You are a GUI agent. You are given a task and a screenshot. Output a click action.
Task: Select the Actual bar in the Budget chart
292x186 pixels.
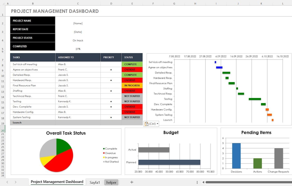(154, 150)
